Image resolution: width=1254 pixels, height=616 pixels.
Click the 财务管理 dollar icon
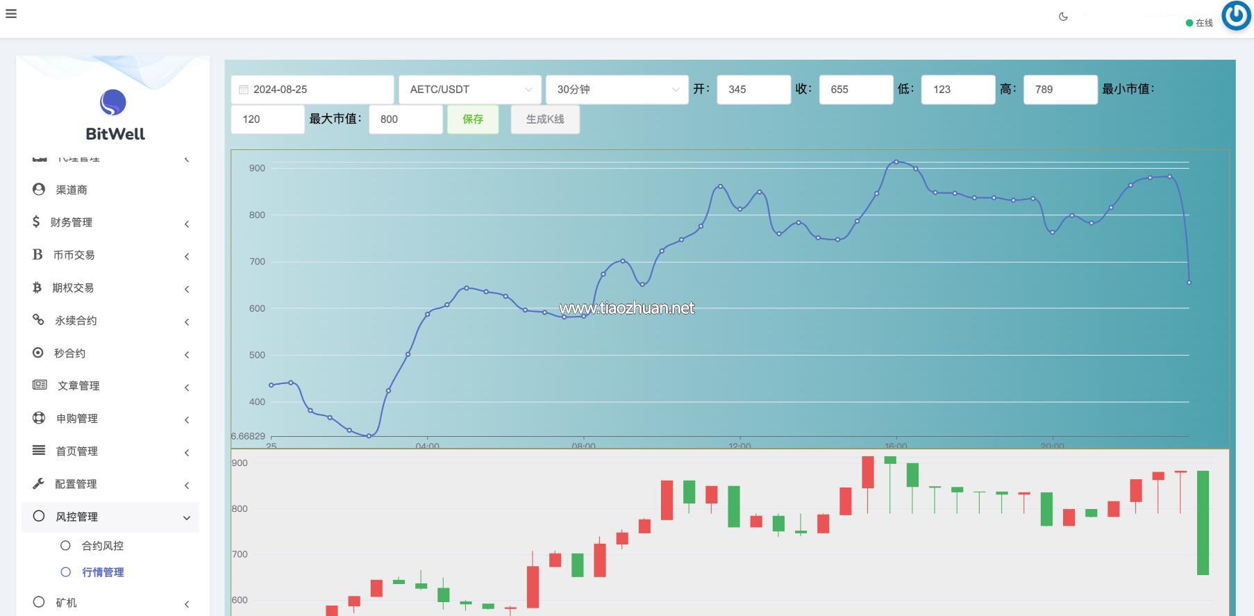[x=36, y=222]
